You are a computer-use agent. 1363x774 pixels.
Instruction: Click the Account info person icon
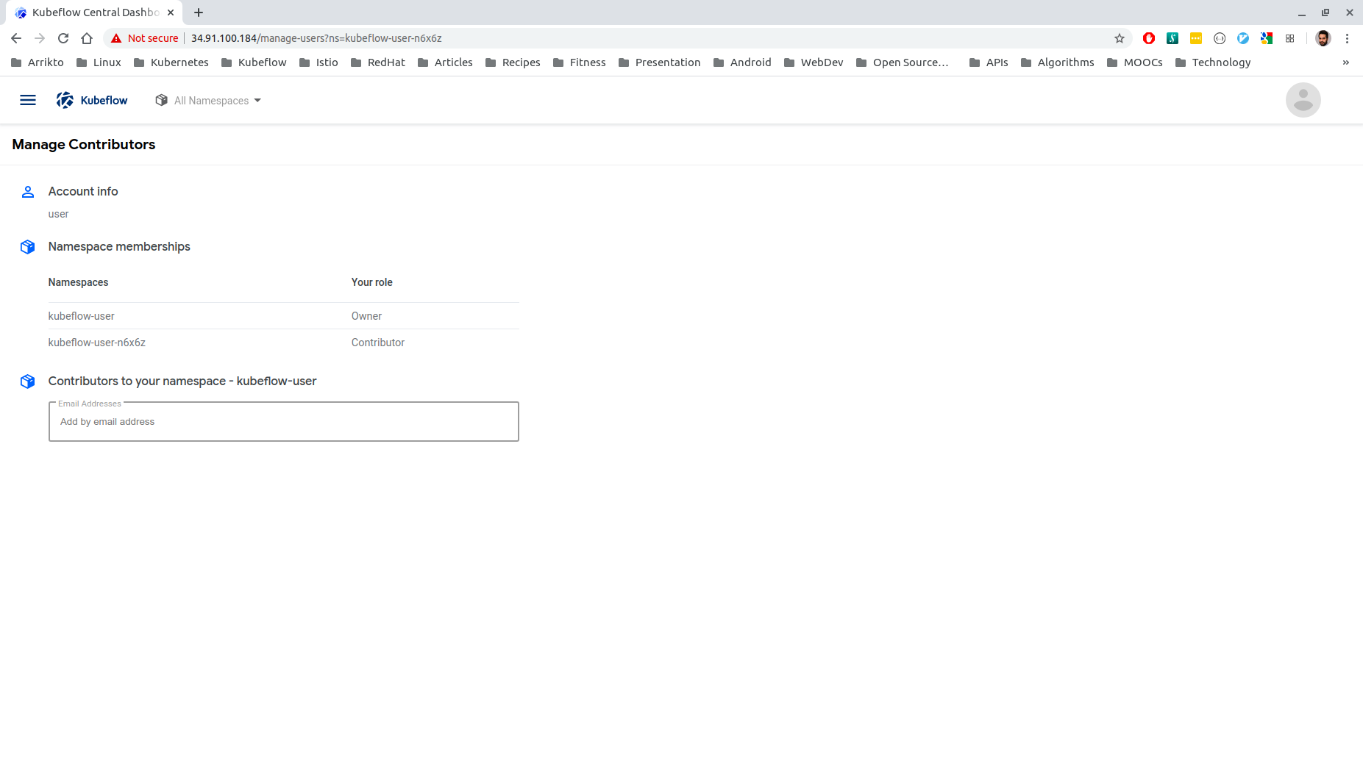(x=28, y=192)
